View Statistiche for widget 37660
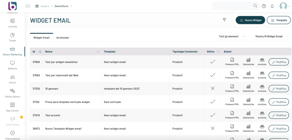Image resolution: width=292 pixels, height=140 pixels. point(248,75)
